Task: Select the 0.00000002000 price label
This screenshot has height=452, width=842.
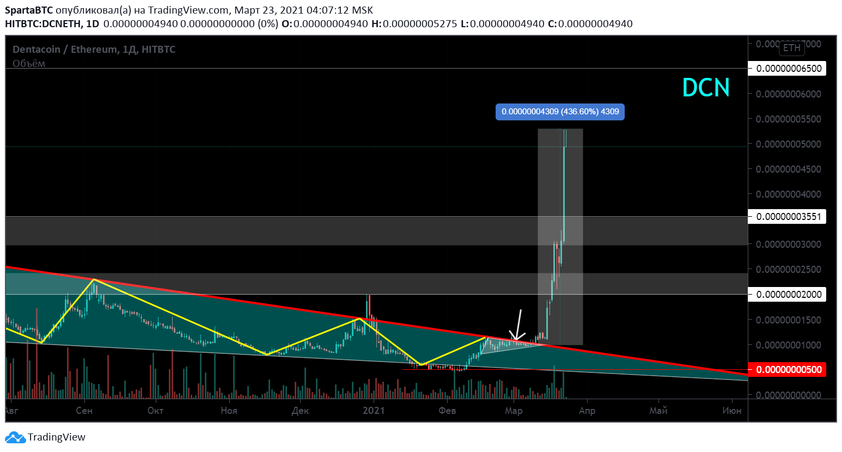Action: [788, 295]
